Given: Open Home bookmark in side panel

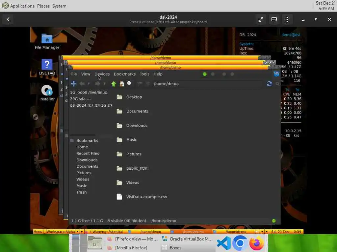Looking at the screenshot, I should (x=82, y=147).
